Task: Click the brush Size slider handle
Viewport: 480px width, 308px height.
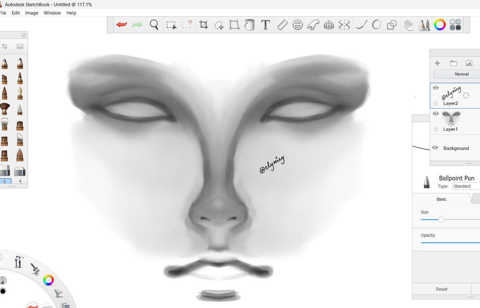Action: coord(441,220)
